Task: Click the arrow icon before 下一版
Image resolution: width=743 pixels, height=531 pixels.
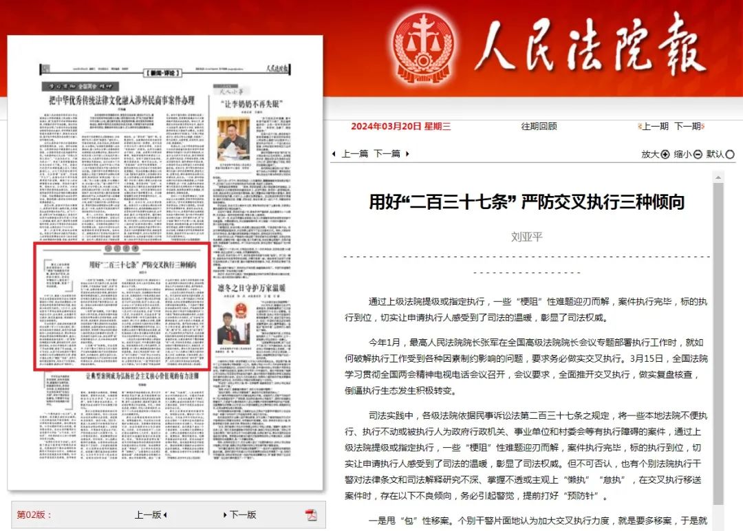Action: click(225, 515)
